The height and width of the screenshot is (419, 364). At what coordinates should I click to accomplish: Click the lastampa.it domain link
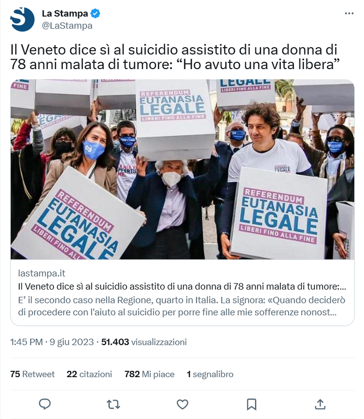pyautogui.click(x=42, y=273)
